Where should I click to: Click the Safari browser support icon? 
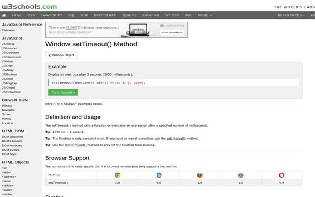[241, 175]
